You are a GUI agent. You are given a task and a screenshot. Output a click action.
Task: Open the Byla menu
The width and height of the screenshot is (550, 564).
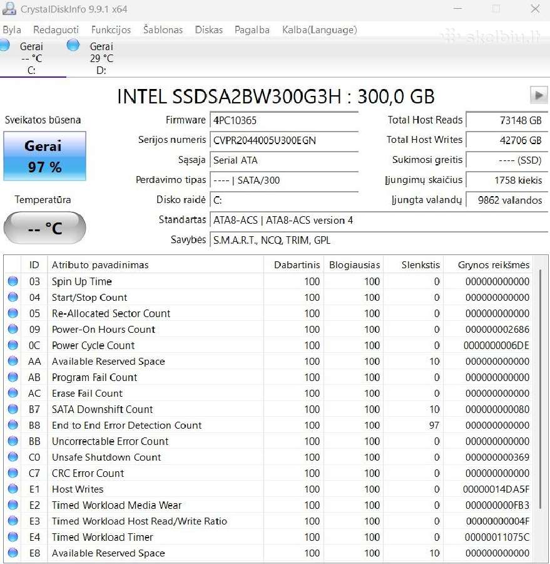pyautogui.click(x=12, y=30)
